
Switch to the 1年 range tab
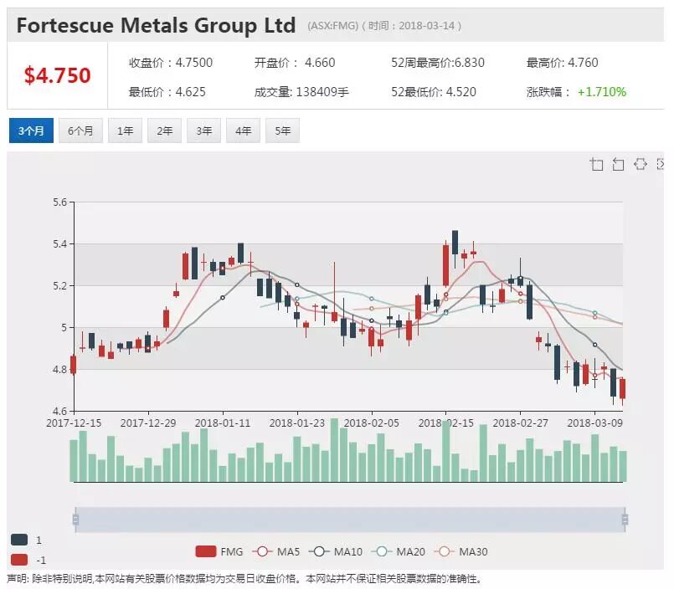125,131
